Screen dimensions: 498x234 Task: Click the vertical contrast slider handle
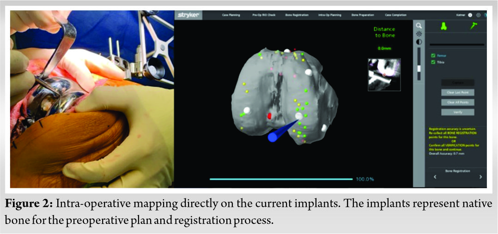[x=419, y=68]
